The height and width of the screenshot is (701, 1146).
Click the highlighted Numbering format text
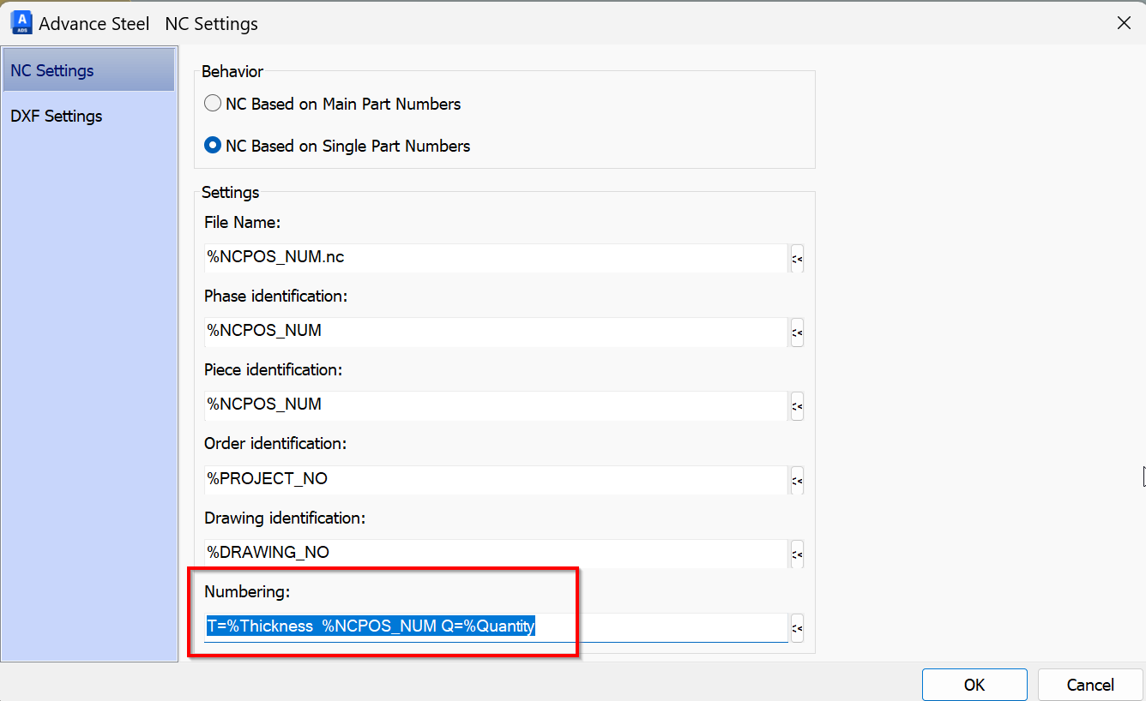click(369, 626)
